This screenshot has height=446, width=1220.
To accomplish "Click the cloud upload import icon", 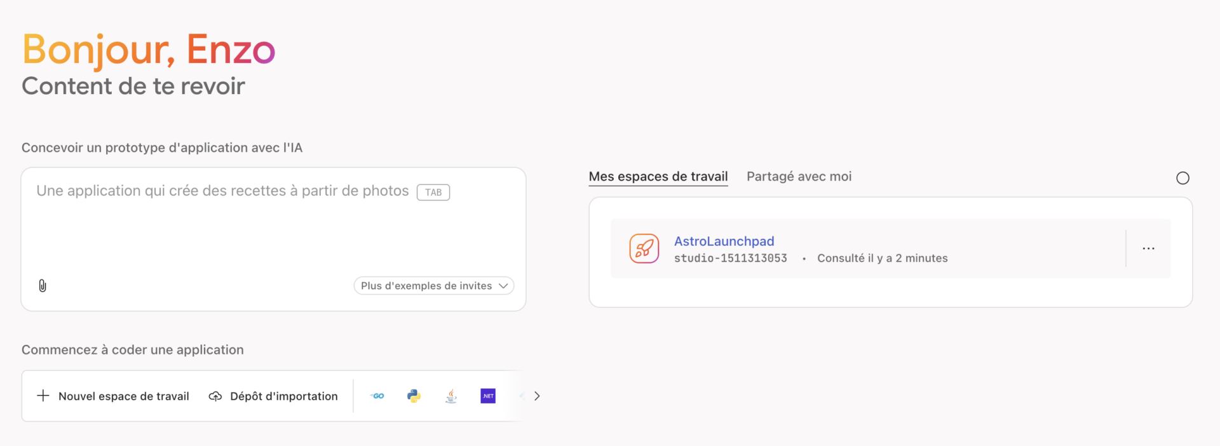I will coord(215,396).
